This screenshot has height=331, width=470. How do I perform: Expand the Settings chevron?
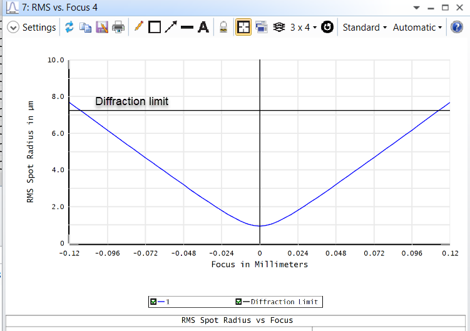[13, 28]
